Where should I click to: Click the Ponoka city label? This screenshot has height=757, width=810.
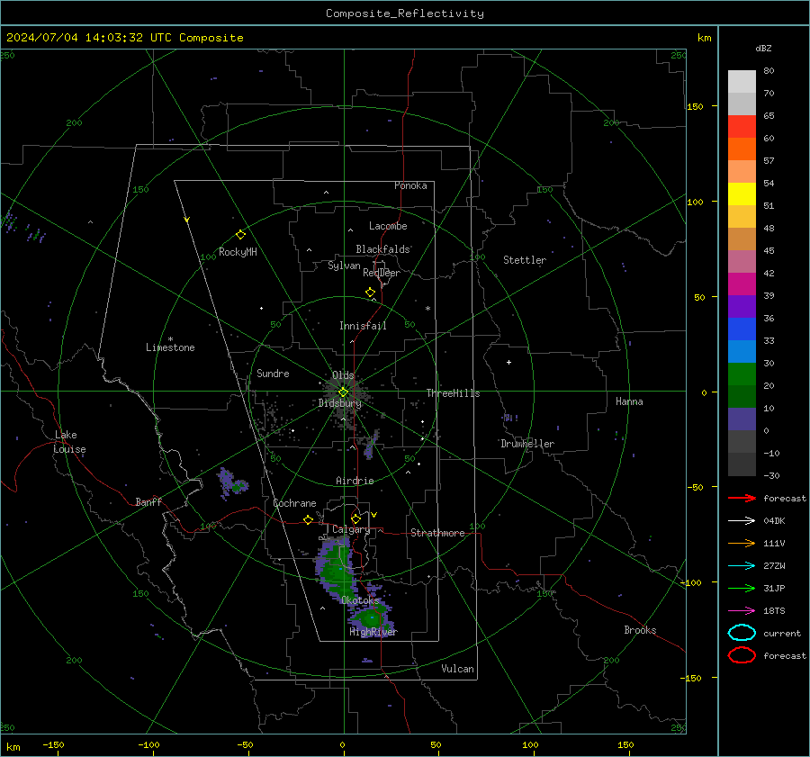pyautogui.click(x=410, y=185)
